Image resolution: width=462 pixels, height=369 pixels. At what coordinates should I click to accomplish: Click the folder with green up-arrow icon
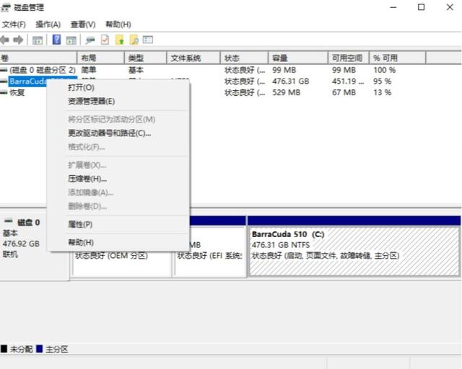[x=120, y=40]
